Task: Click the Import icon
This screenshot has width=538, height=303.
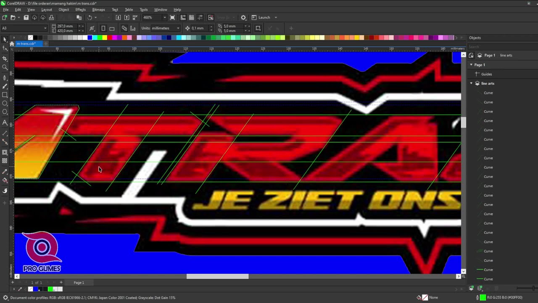Action: pyautogui.click(x=118, y=17)
